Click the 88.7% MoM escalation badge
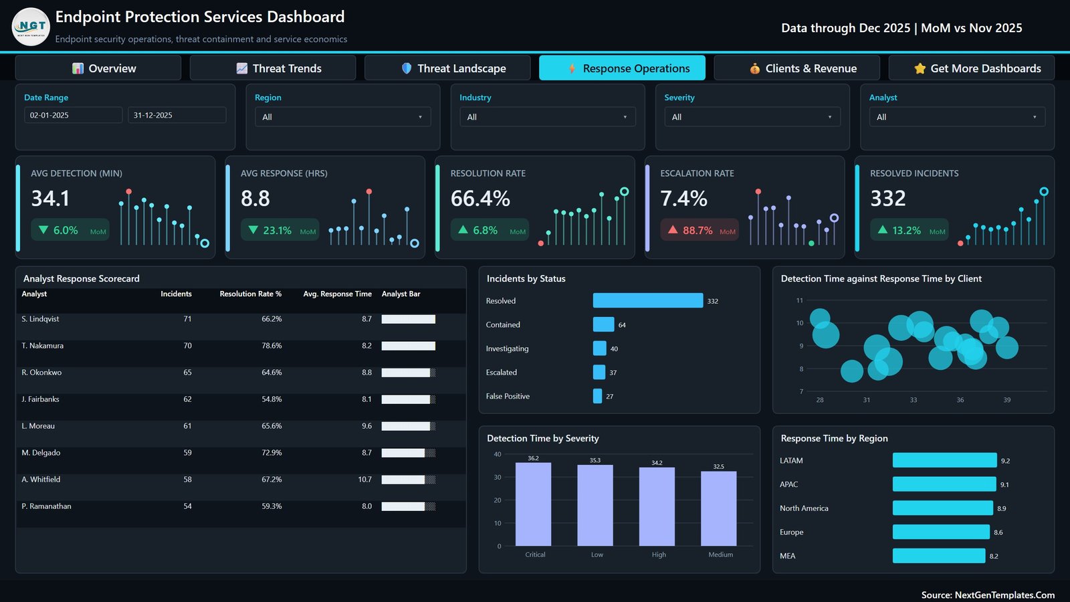 tap(700, 230)
